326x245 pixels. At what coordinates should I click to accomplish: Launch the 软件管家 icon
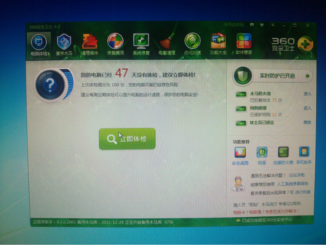[244, 44]
